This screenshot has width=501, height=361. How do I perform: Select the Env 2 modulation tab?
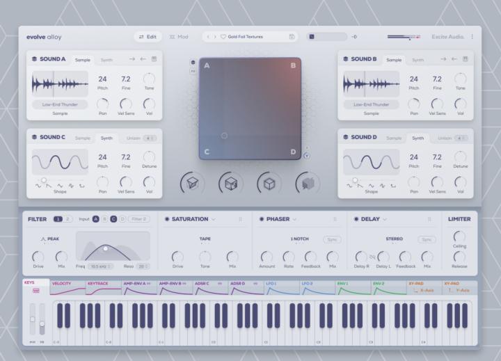coord(389,288)
